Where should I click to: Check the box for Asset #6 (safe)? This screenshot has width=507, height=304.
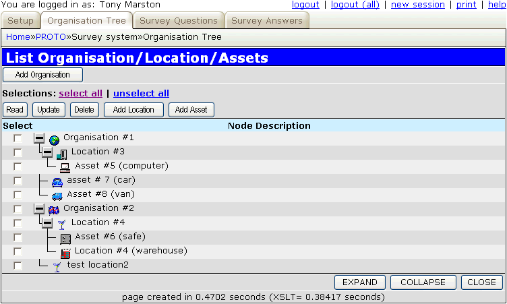(x=18, y=237)
